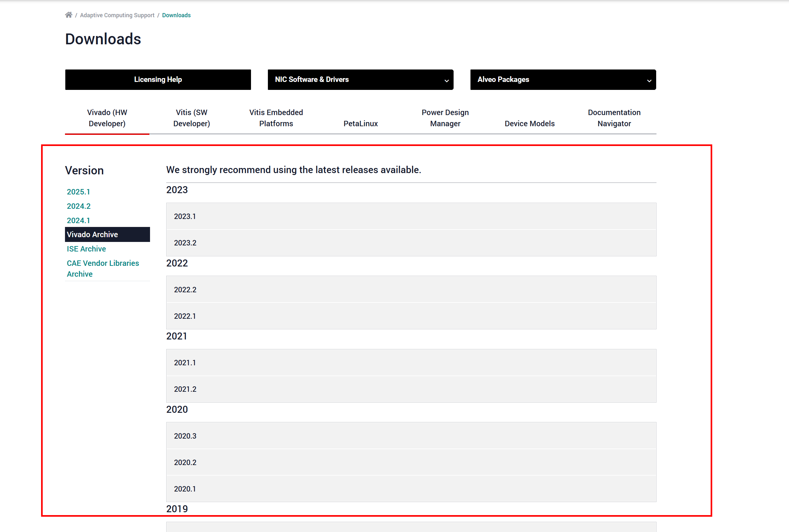This screenshot has height=532, width=789.
Task: Switch to the PetaLinux tab
Action: (x=361, y=123)
